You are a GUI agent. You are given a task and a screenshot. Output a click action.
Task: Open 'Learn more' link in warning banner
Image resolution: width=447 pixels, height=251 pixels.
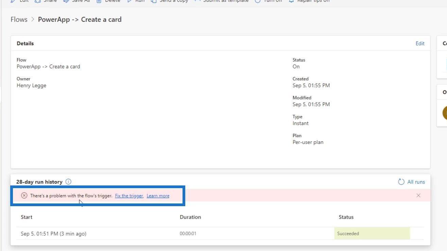[x=158, y=196]
